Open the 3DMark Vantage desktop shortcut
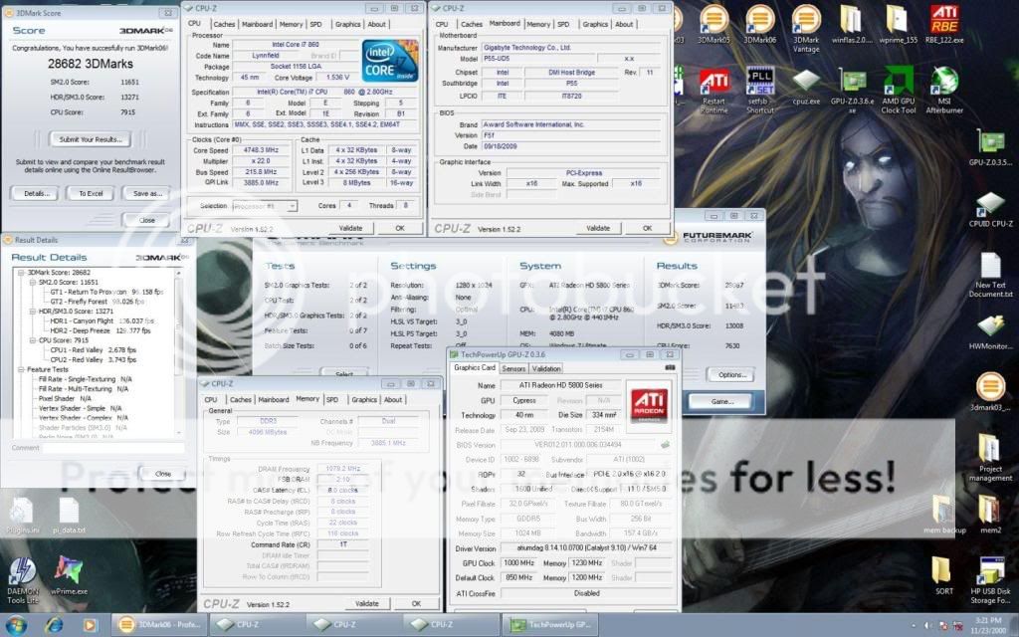This screenshot has width=1019, height=637. click(806, 29)
